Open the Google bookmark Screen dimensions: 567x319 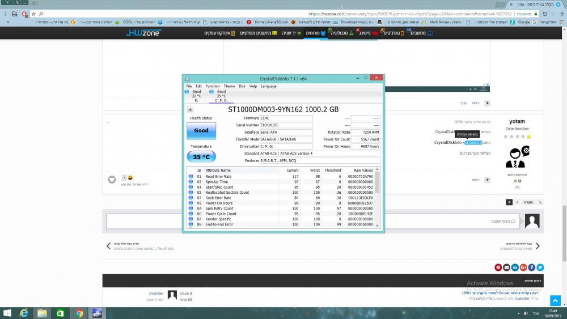527,22
